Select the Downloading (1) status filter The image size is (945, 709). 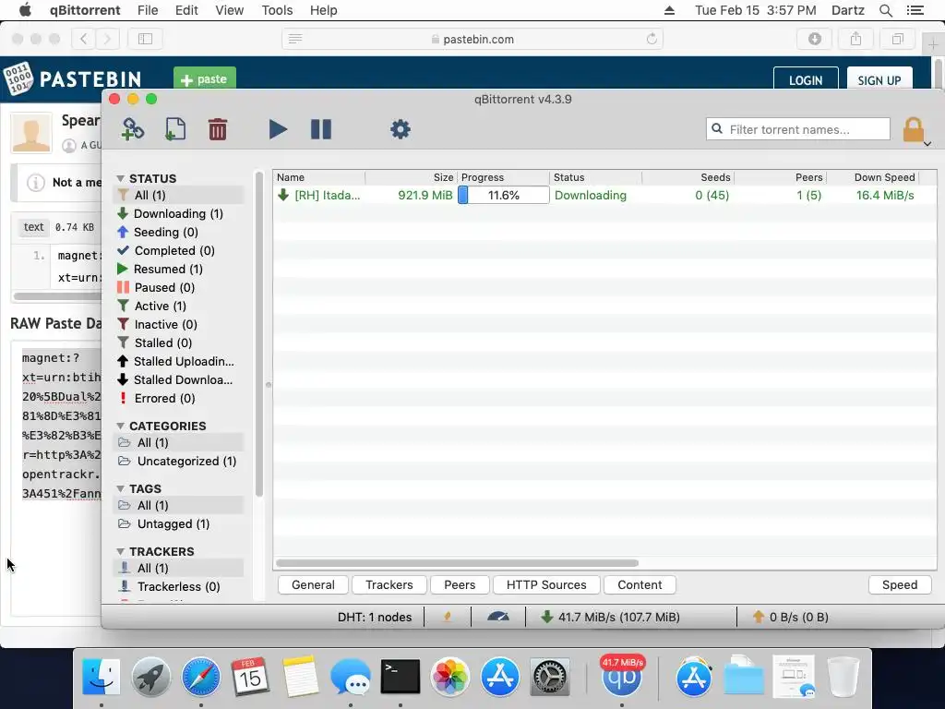click(178, 213)
